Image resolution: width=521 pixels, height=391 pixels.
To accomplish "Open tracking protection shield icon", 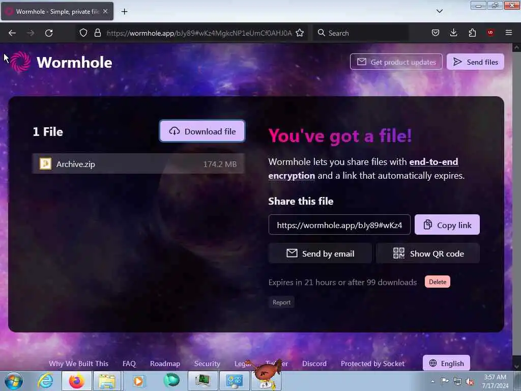I will pyautogui.click(x=83, y=33).
